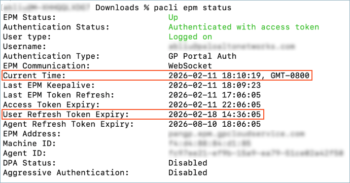The image size is (350, 183).
Task: Select the green 'Up' EPM status value
Action: pos(173,17)
